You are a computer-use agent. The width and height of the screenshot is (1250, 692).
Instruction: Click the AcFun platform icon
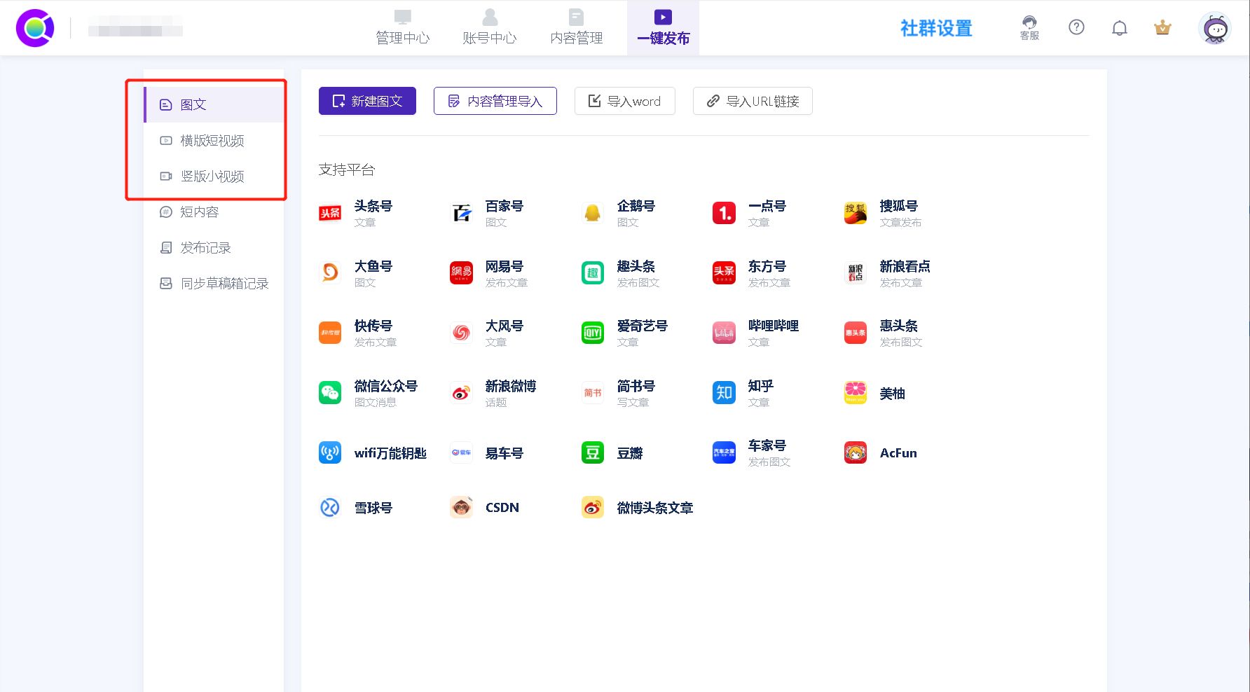pos(856,452)
